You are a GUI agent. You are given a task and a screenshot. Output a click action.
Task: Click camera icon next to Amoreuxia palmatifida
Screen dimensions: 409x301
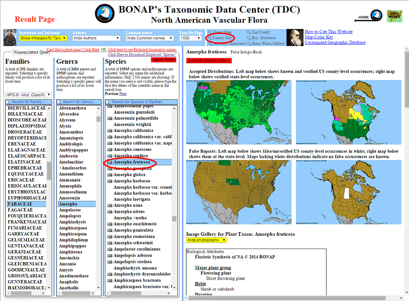click(x=110, y=118)
